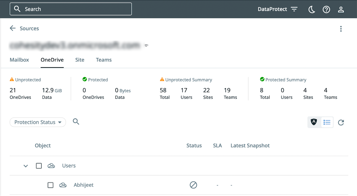This screenshot has width=357, height=196.
Task: Click the Sources breadcrumb link
Action: 29,28
